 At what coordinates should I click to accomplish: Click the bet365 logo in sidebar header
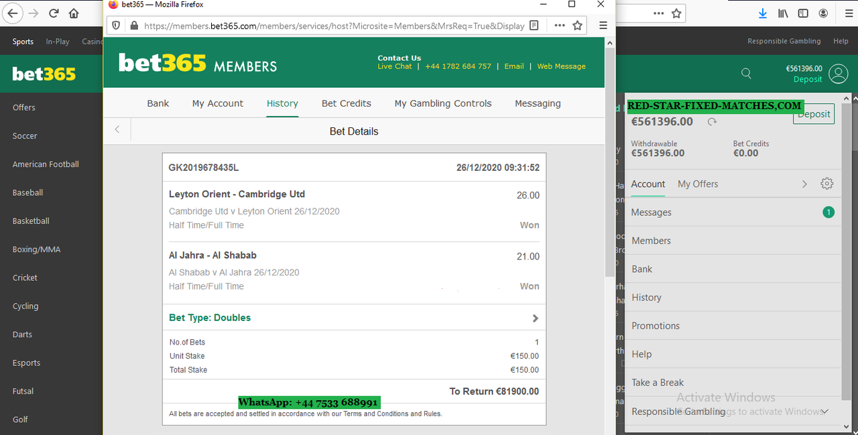tap(44, 74)
